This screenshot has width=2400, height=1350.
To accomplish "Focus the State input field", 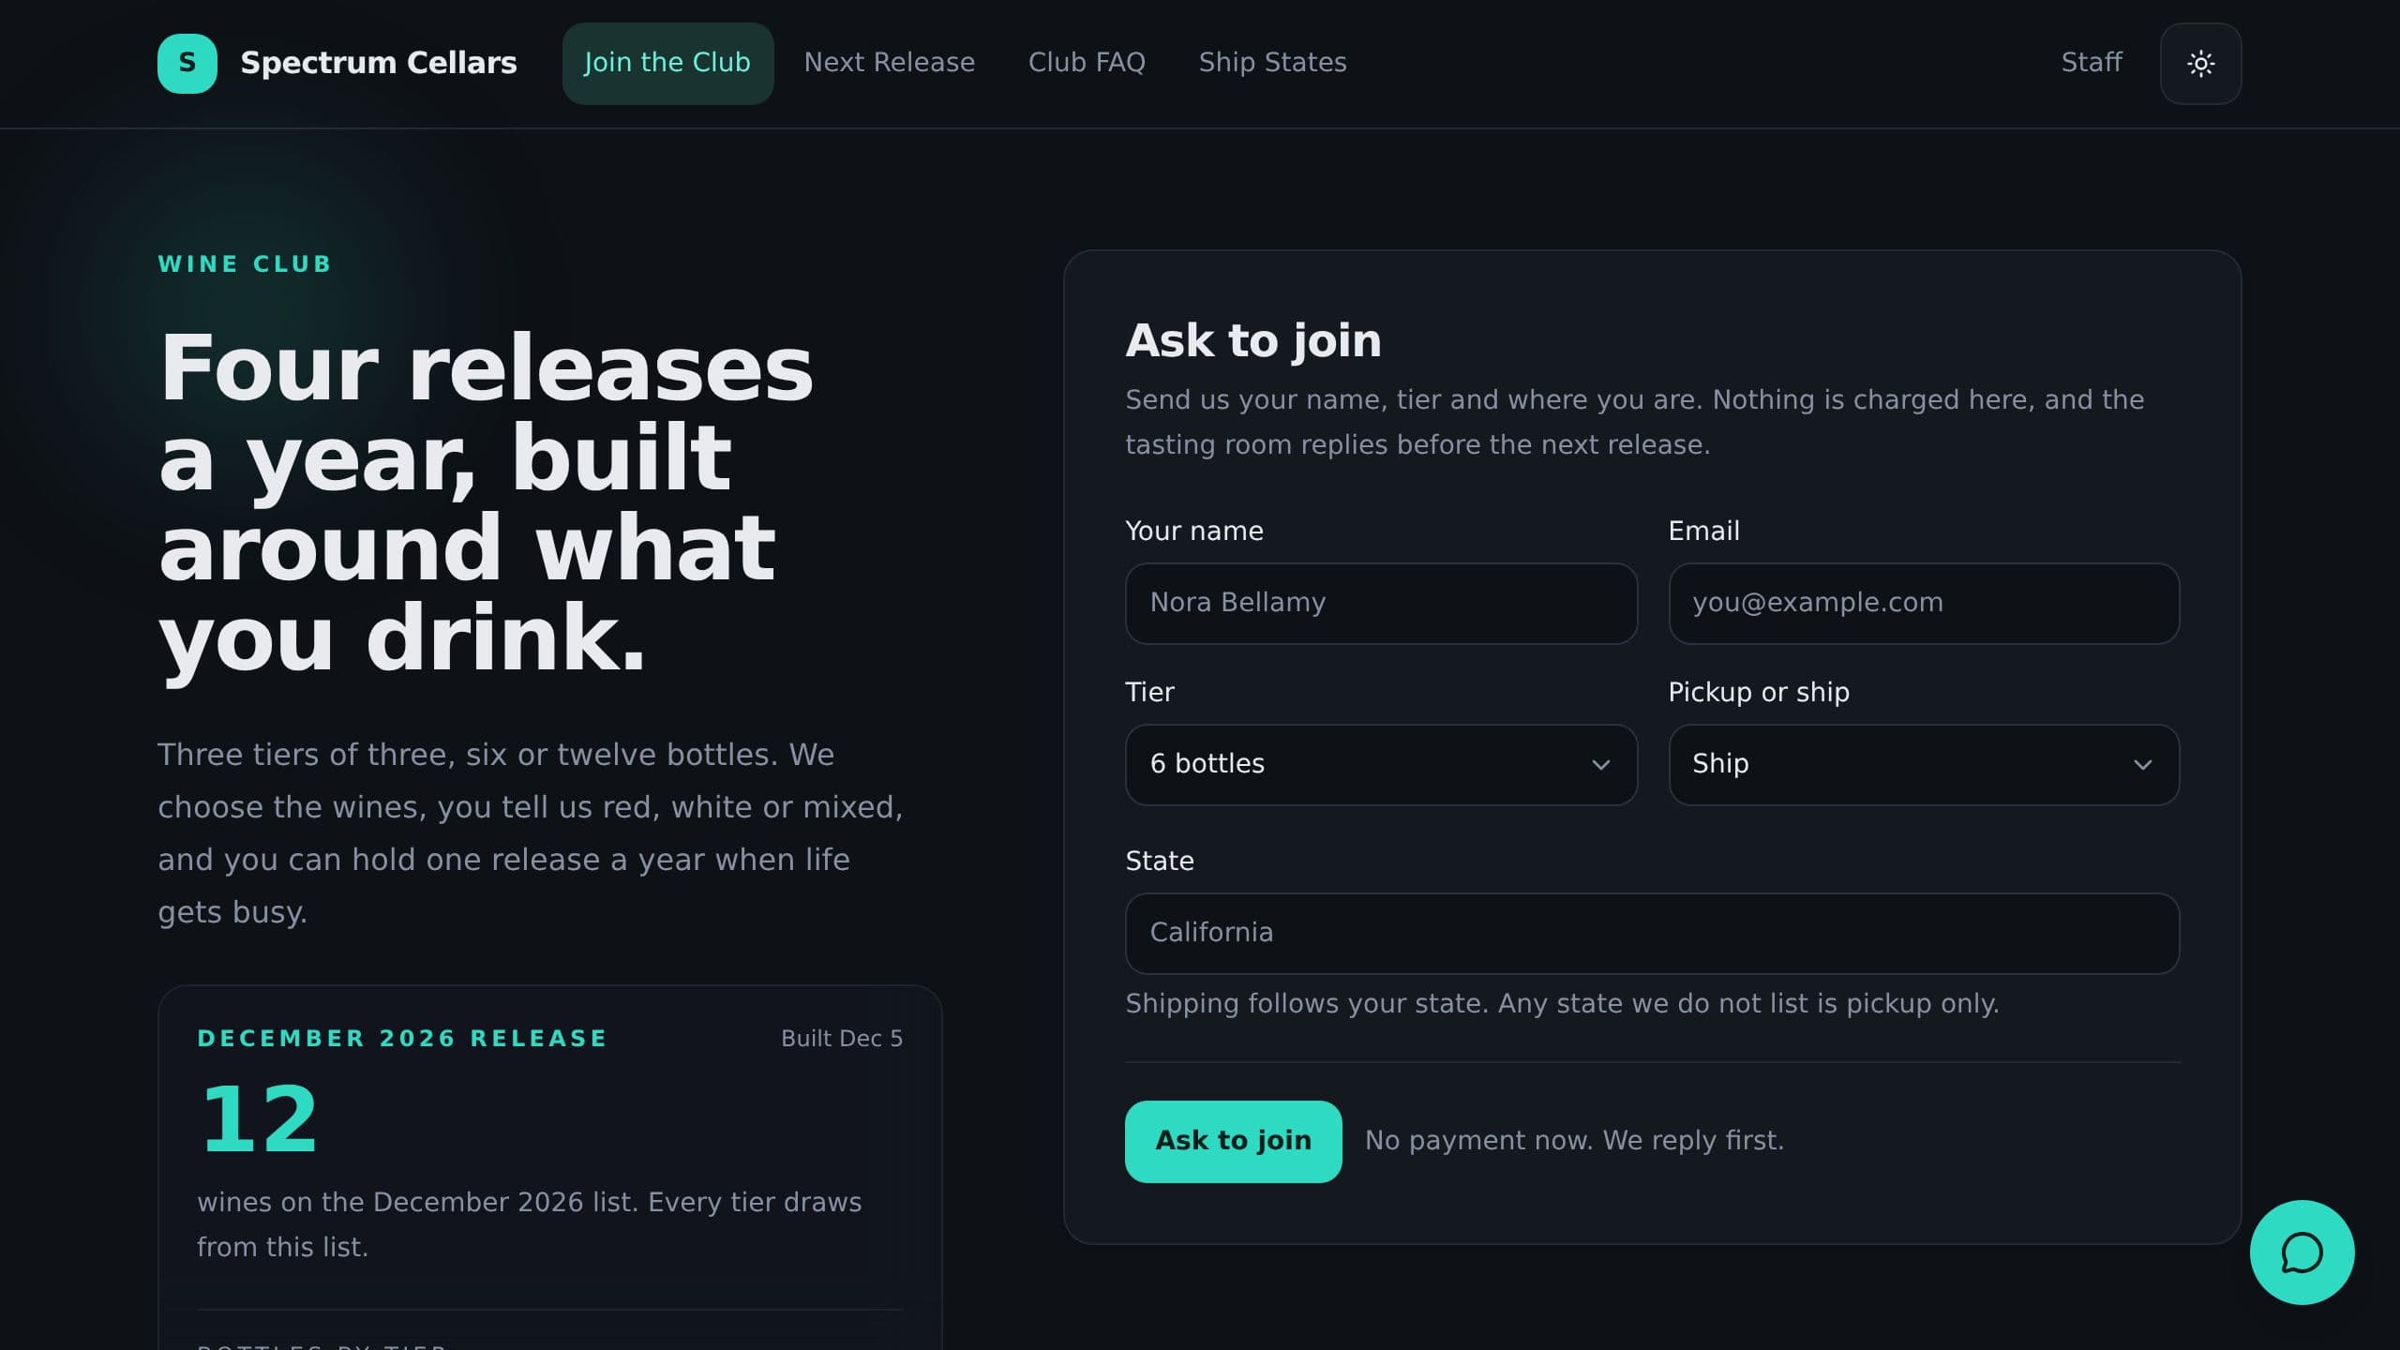I will [1652, 933].
